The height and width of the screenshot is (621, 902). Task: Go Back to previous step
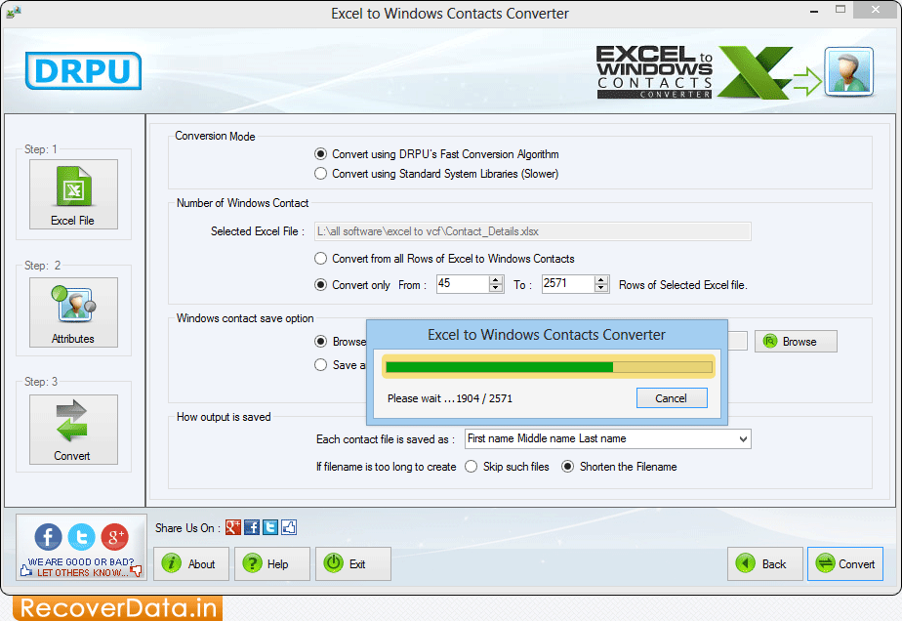[x=765, y=564]
